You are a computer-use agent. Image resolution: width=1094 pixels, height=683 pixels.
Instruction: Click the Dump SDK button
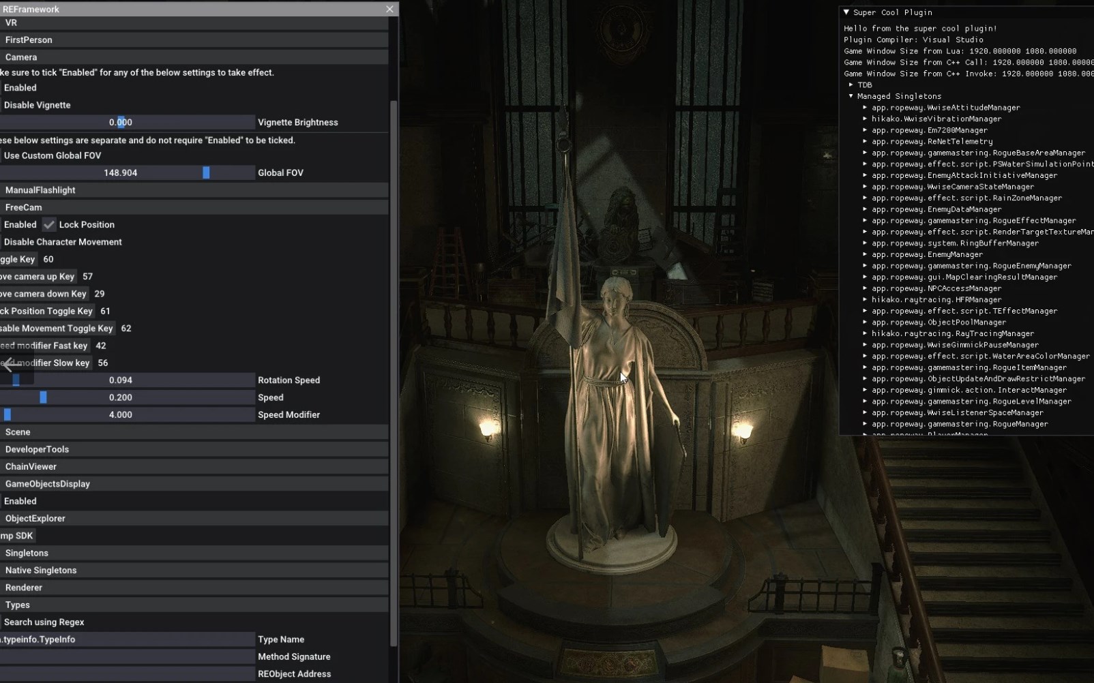click(18, 536)
